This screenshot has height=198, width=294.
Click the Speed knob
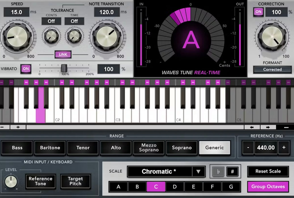[x=17, y=37]
